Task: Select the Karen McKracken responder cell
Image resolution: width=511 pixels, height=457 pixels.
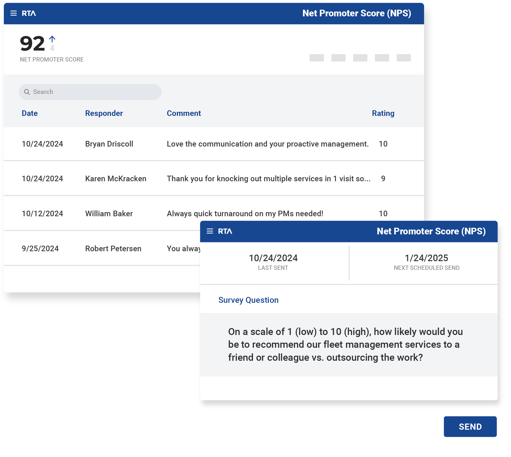Action: (x=116, y=179)
